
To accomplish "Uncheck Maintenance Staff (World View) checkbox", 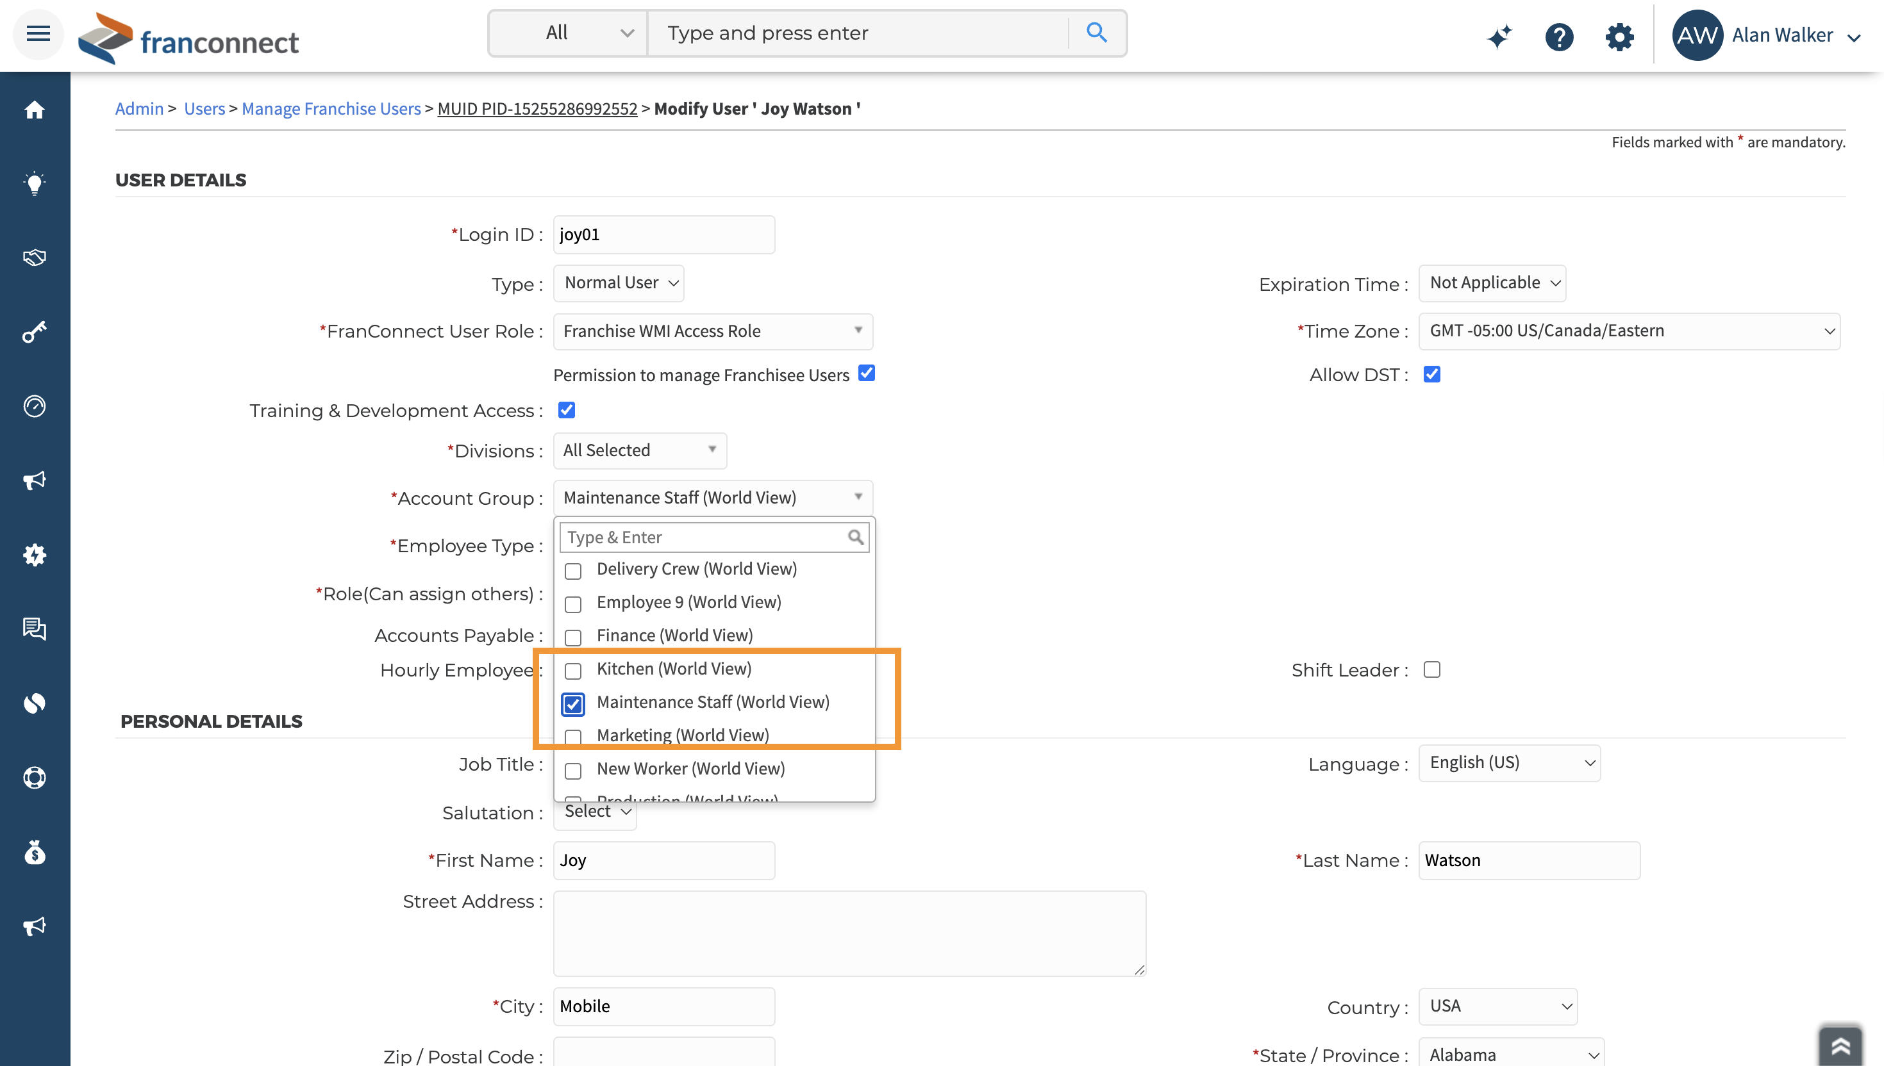I will (x=574, y=704).
